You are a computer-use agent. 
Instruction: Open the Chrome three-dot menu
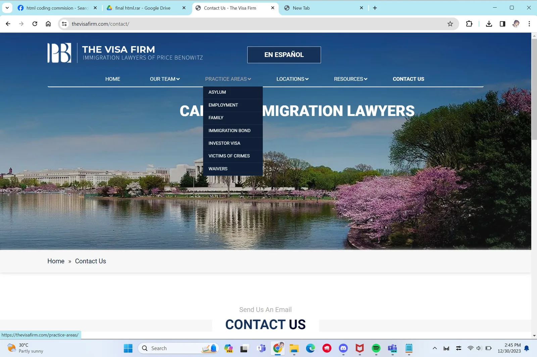[529, 24]
